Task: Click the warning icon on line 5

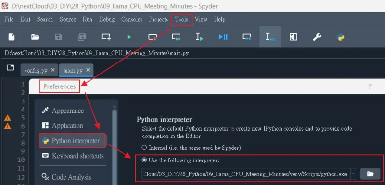Action: coord(8,118)
